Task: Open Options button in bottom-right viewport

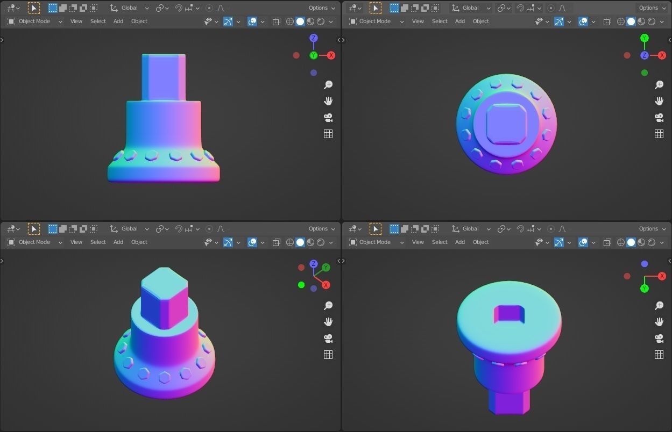Action: tap(652, 229)
